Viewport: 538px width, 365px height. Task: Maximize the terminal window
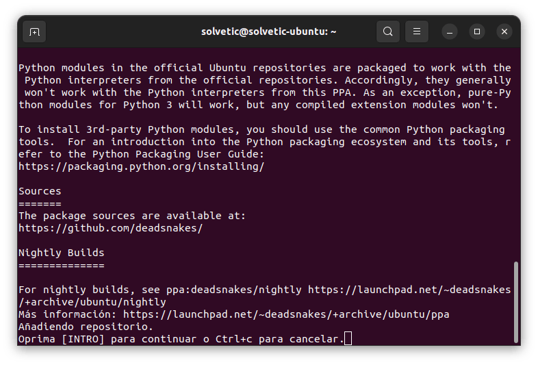[477, 32]
